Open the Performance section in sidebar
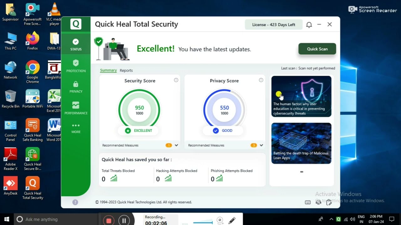 click(76, 108)
